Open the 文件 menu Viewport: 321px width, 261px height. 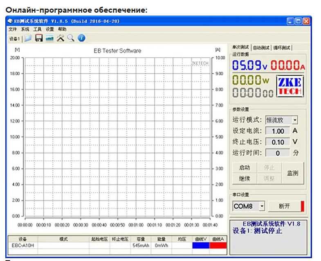12,29
